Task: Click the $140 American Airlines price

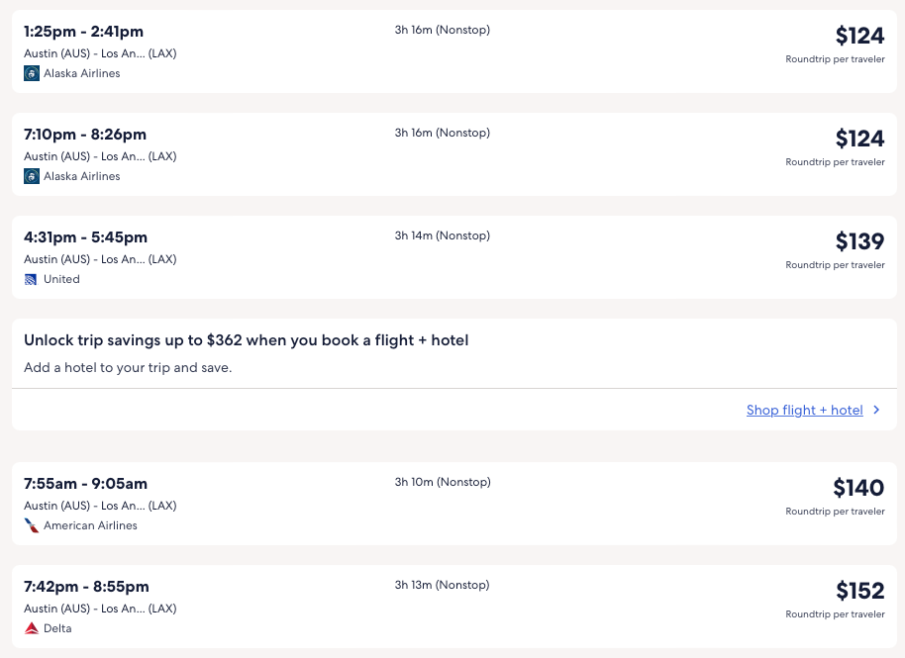Action: [x=858, y=488]
